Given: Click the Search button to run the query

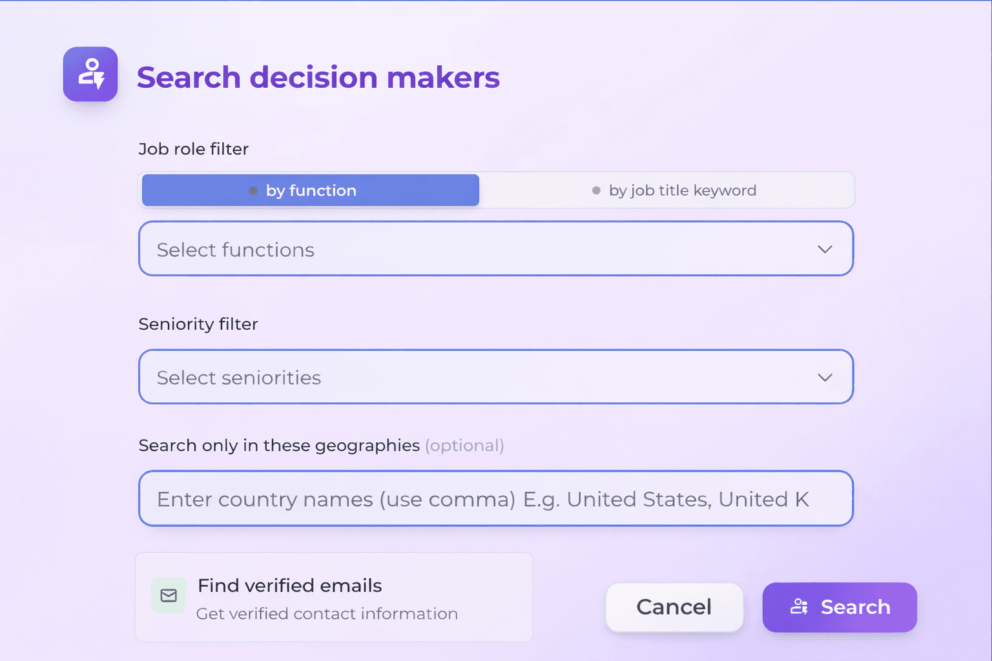Looking at the screenshot, I should [x=840, y=607].
